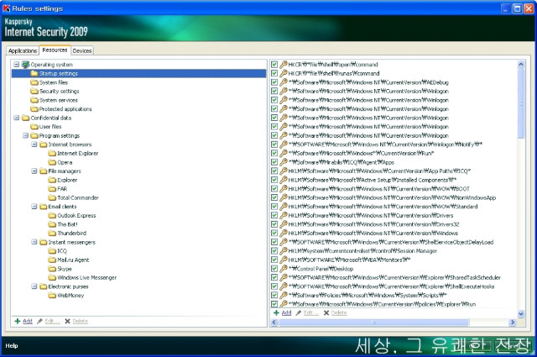The width and height of the screenshot is (537, 357).
Task: Click the Security settings folder icon
Action: click(34, 92)
